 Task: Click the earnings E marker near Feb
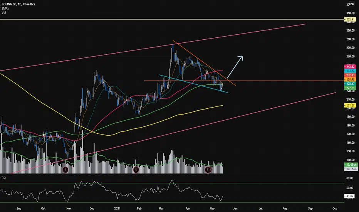(x=136, y=170)
